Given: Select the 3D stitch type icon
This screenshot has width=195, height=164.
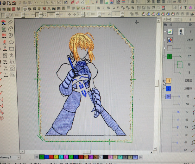Looking at the screenshot, I should coord(73,8).
